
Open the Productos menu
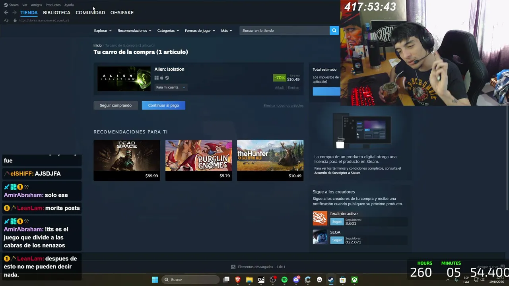click(x=53, y=5)
